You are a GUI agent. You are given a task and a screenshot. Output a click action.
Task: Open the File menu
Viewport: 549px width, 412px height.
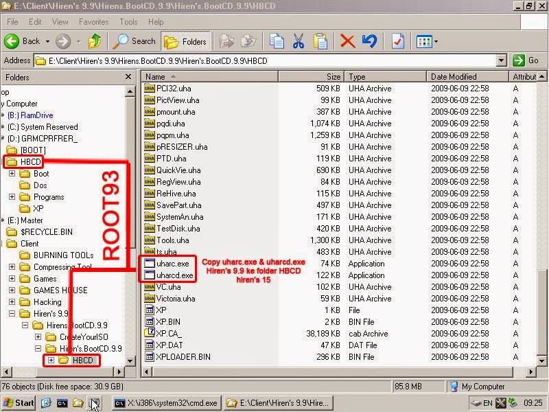12,22
